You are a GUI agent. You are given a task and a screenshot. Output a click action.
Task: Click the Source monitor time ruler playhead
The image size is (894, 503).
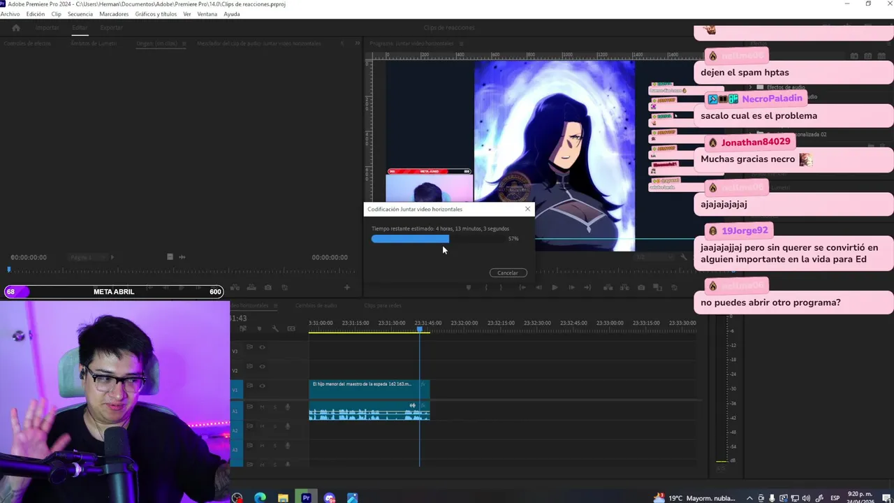9,269
